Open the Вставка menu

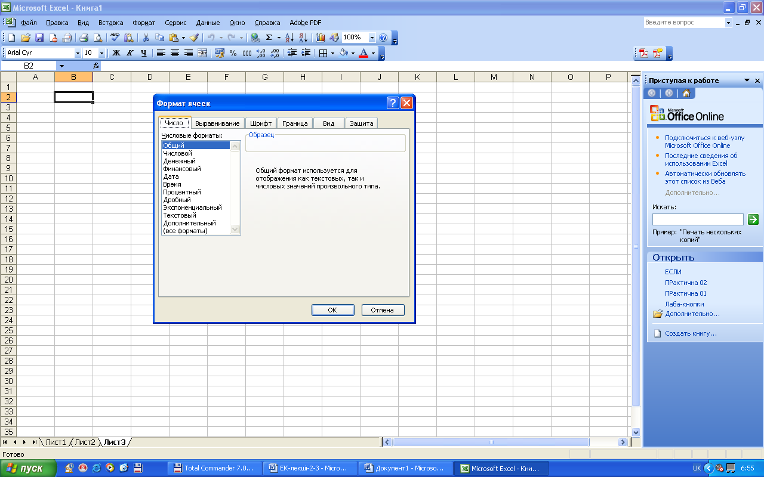tap(110, 23)
